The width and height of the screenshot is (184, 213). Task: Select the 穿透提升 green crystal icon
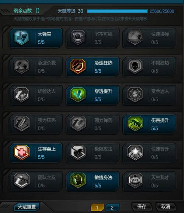[x=78, y=95]
